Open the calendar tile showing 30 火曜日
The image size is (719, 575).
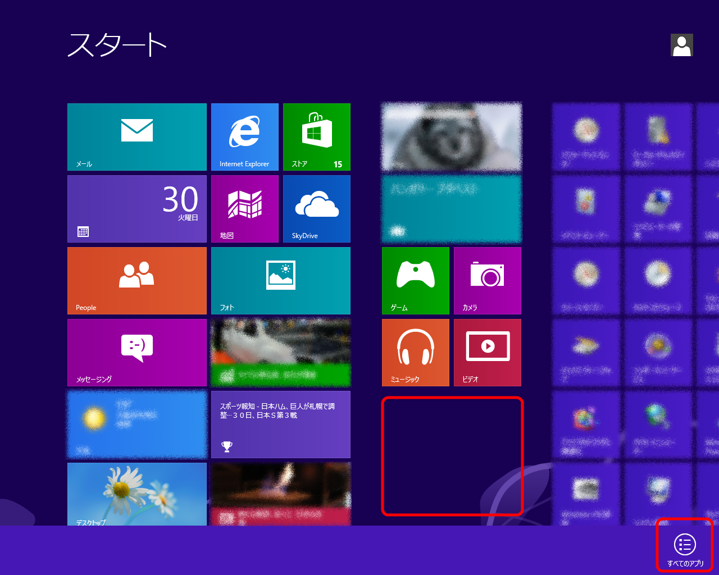click(x=137, y=209)
